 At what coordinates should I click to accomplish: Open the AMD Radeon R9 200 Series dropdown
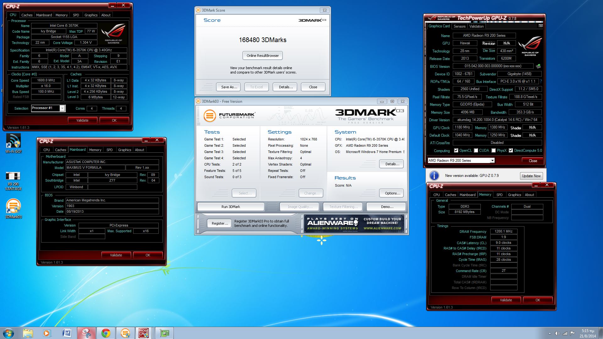pyautogui.click(x=492, y=161)
